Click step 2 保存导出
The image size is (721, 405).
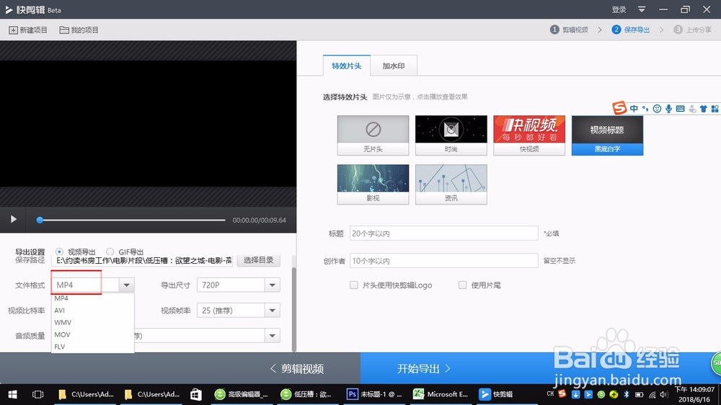pyautogui.click(x=631, y=30)
